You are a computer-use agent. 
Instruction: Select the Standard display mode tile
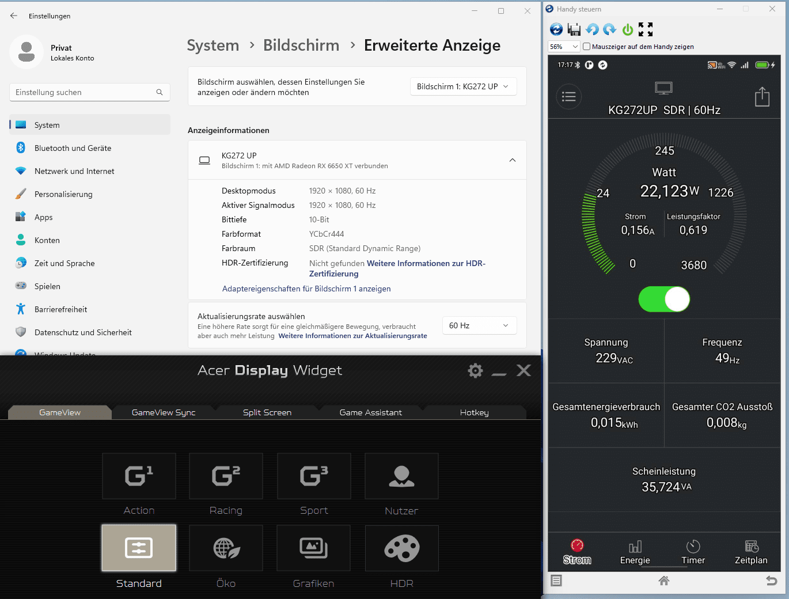point(139,548)
